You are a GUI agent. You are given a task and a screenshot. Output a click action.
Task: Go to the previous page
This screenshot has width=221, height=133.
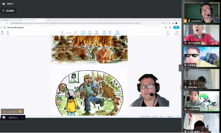(x=62, y=33)
